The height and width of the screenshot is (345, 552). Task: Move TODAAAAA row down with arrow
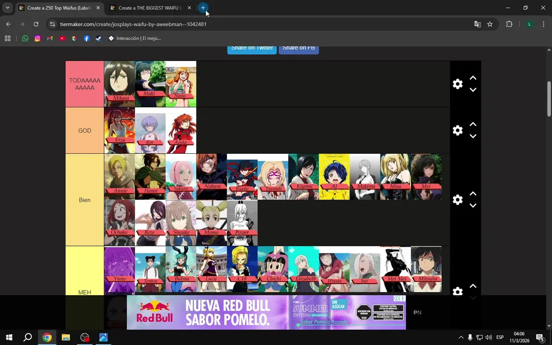click(473, 90)
